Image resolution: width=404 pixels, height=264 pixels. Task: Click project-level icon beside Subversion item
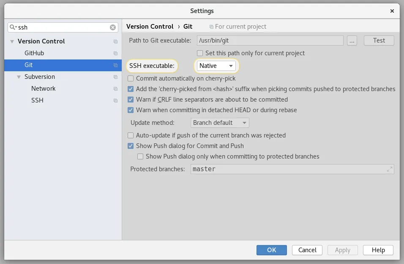(115, 77)
